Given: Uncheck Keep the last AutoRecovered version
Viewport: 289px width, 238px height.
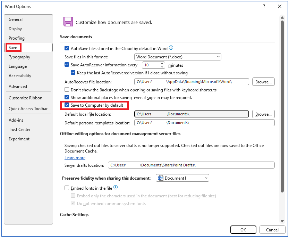Looking at the screenshot, I should 73,73.
